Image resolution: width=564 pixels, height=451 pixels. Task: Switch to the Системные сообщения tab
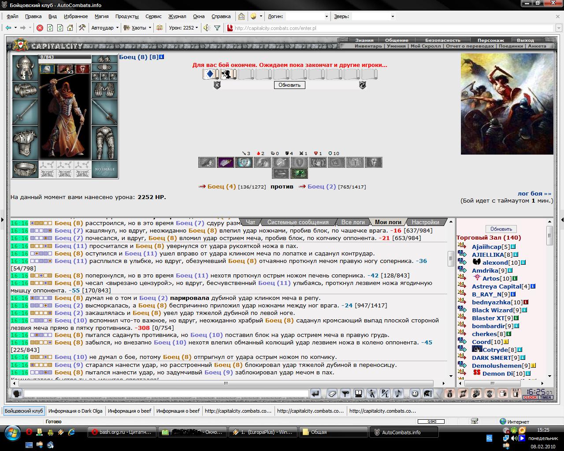tap(298, 222)
